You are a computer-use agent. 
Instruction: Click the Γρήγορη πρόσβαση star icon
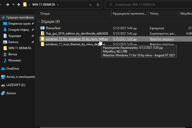[x=3, y=17]
